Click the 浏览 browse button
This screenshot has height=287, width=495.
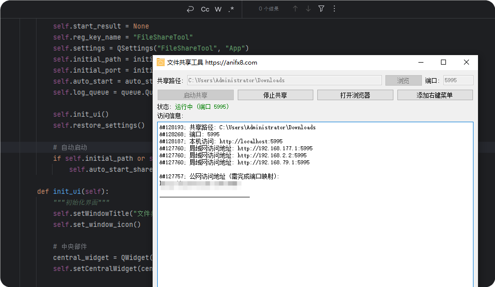click(403, 81)
